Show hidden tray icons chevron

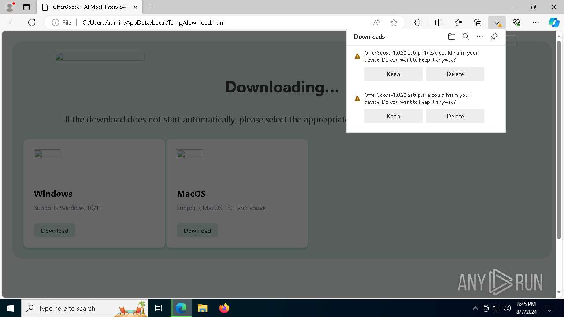[475, 308]
